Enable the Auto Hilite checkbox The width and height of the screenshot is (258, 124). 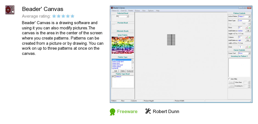pos(229,79)
